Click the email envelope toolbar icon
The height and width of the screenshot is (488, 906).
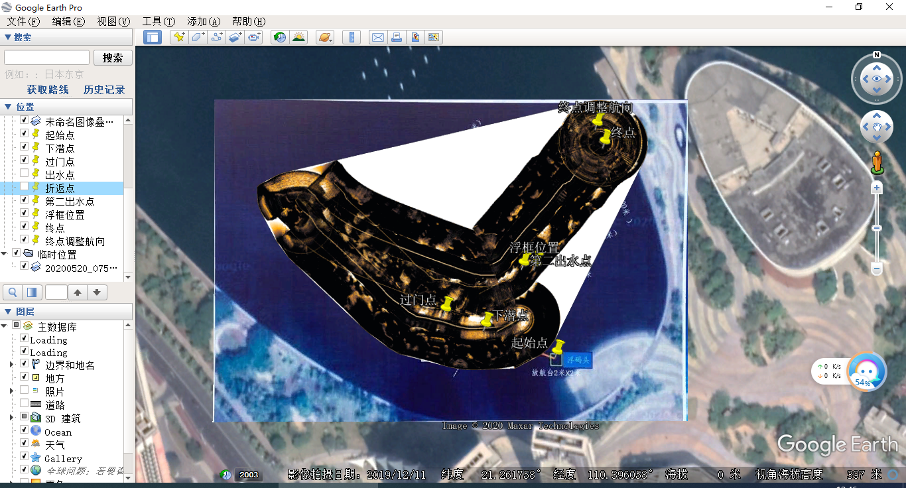(x=377, y=37)
